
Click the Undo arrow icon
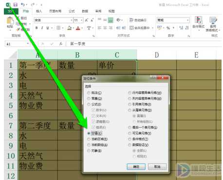click(23, 4)
